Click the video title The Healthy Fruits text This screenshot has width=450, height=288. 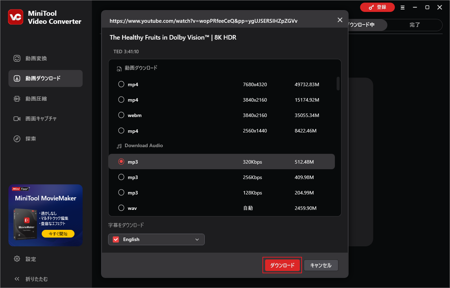(x=173, y=37)
